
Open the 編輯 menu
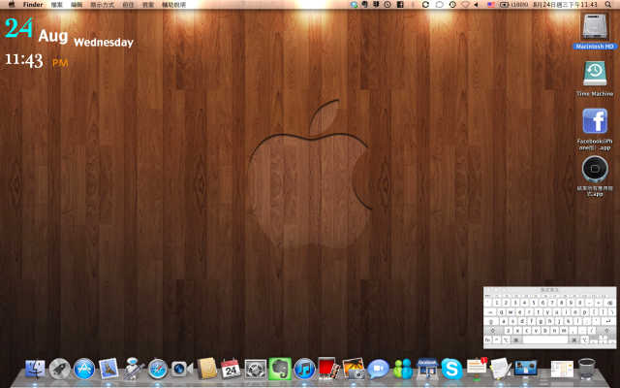(77, 5)
